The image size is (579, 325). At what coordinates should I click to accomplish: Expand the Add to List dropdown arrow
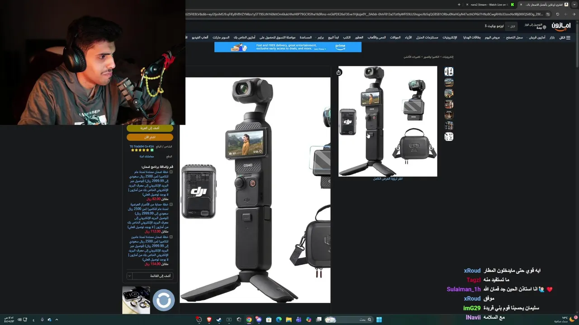coord(130,276)
